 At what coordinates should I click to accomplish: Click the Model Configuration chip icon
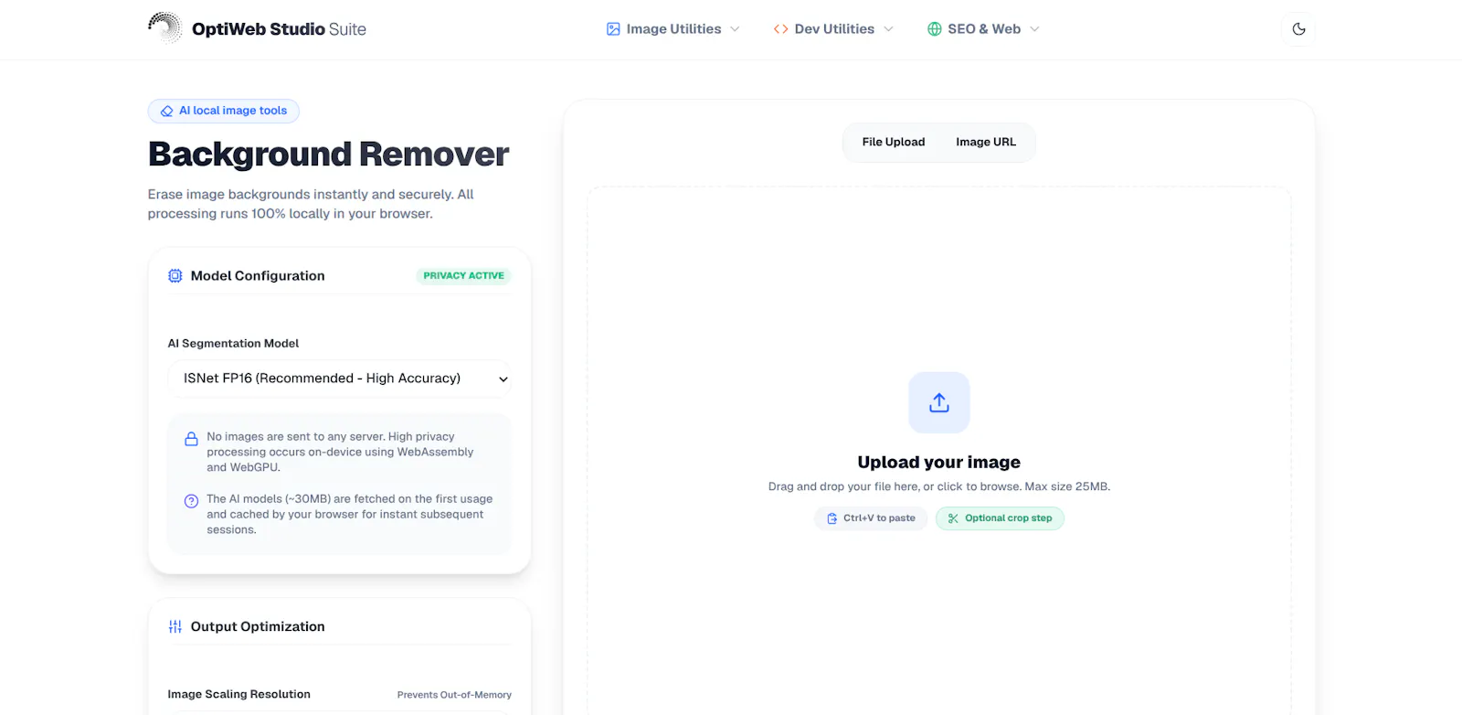pyautogui.click(x=175, y=276)
